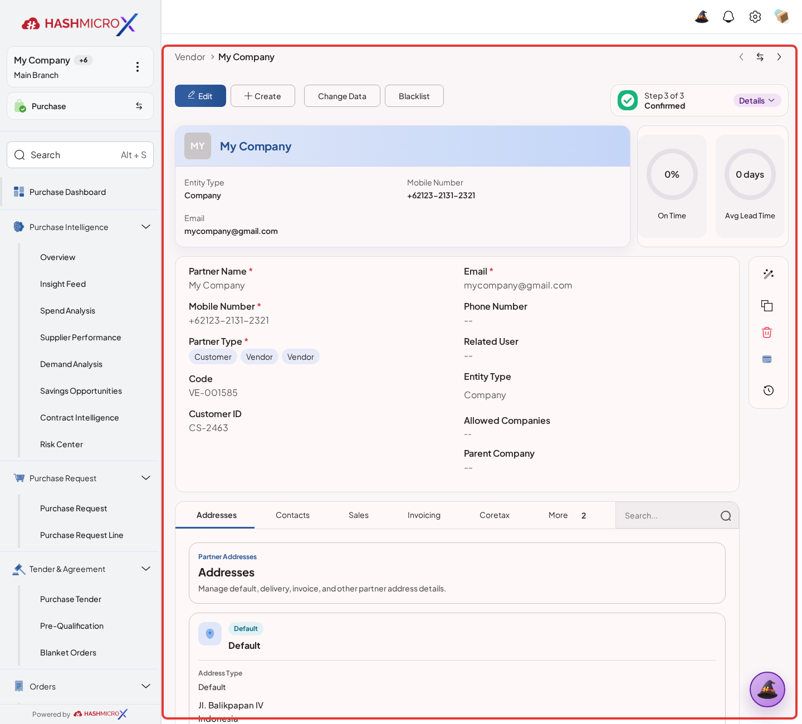This screenshot has width=802, height=724.
Task: Click the code value VE-001585
Action: (213, 393)
